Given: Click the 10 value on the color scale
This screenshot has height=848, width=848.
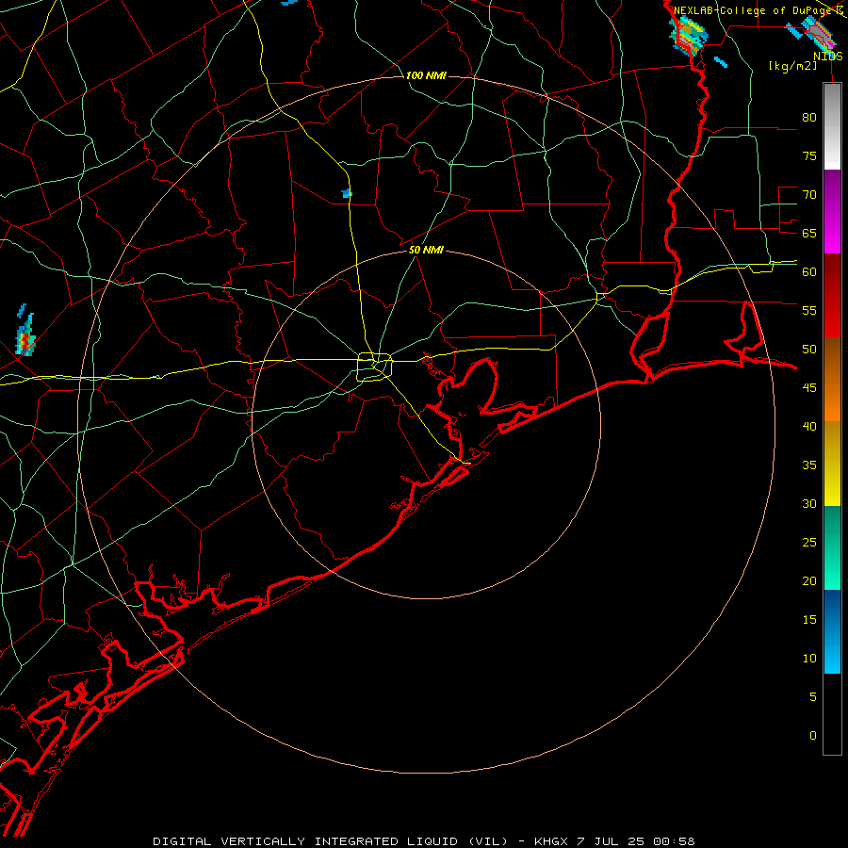Looking at the screenshot, I should click(x=809, y=659).
